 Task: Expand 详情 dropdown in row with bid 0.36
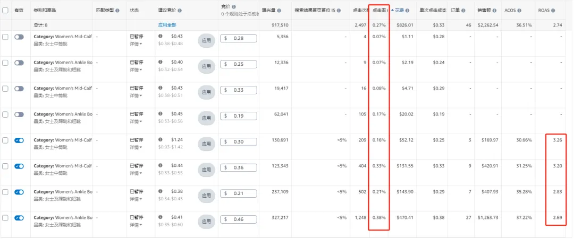tap(135, 173)
